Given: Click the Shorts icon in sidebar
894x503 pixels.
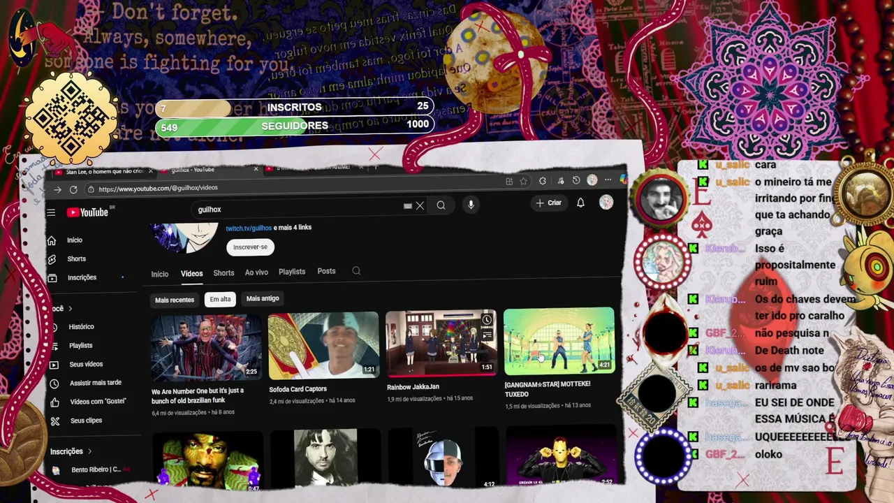Looking at the screenshot, I should (x=52, y=259).
